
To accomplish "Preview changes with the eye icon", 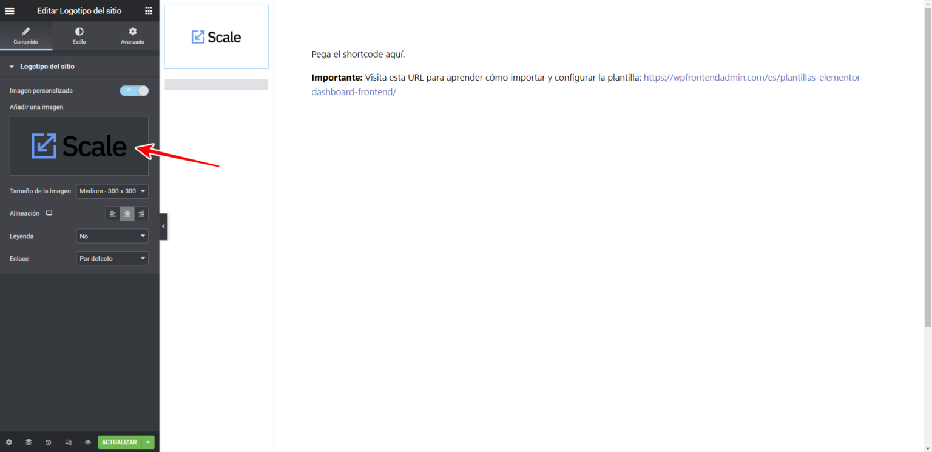I will click(88, 442).
